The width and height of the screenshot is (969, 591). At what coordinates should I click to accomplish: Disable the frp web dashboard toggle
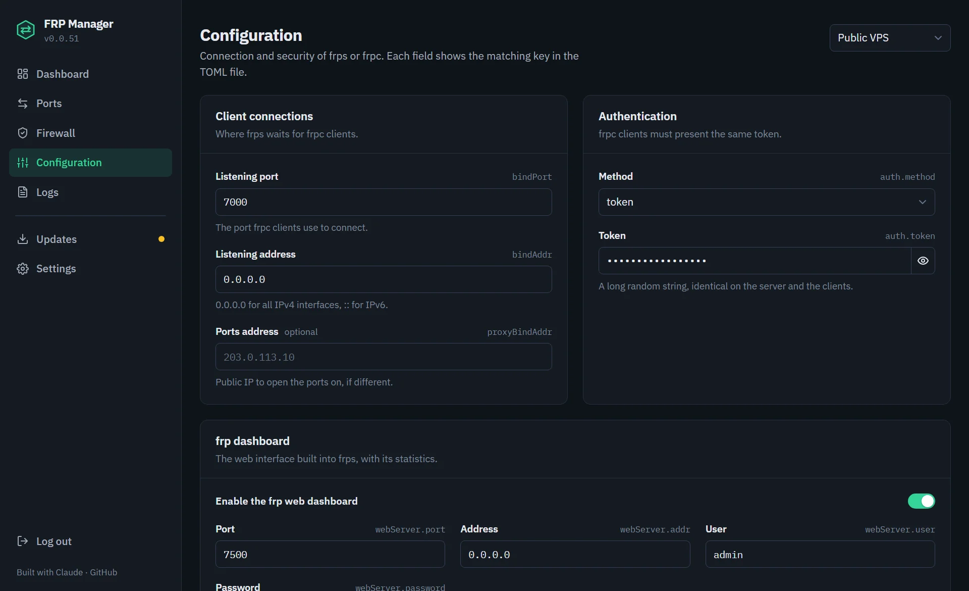pos(921,501)
